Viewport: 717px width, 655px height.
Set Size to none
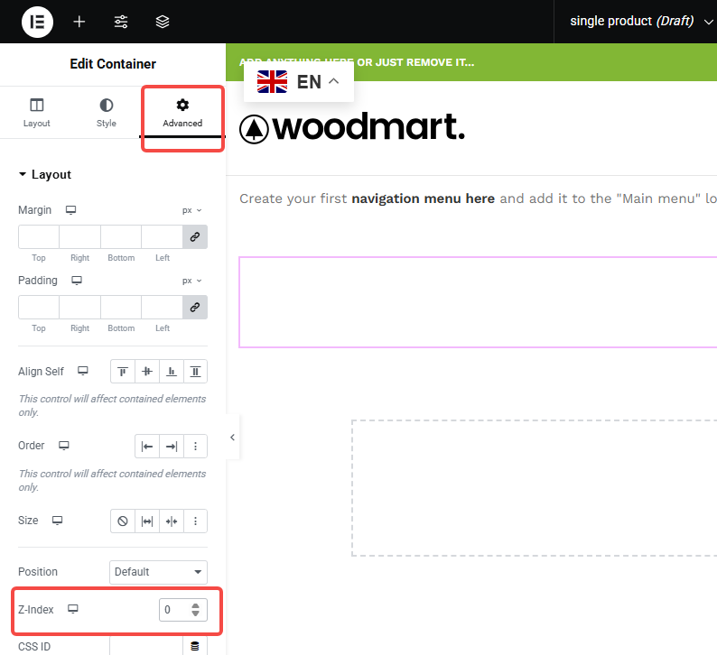(122, 521)
